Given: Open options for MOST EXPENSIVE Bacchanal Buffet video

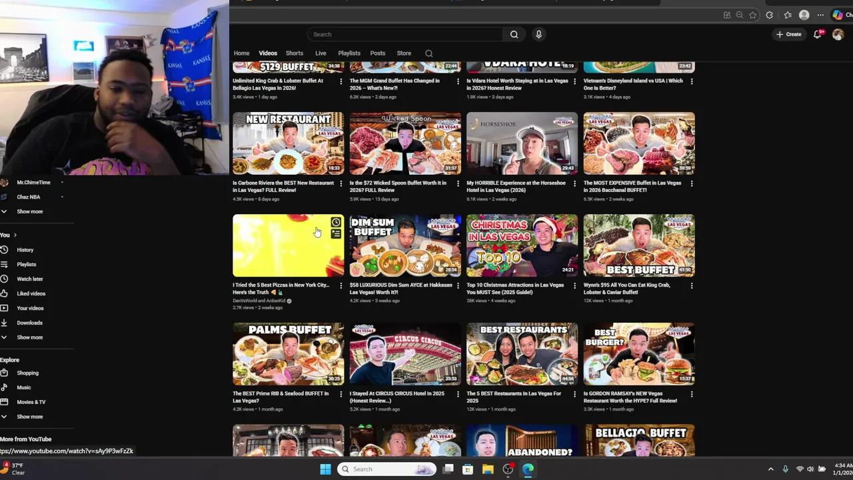Looking at the screenshot, I should [692, 183].
